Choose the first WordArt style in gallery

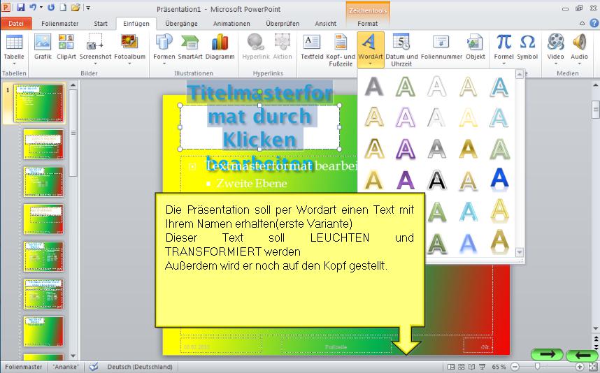tap(376, 86)
